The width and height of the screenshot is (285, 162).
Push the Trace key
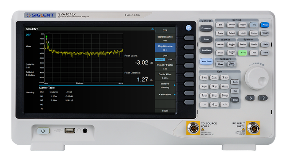tap(220, 33)
